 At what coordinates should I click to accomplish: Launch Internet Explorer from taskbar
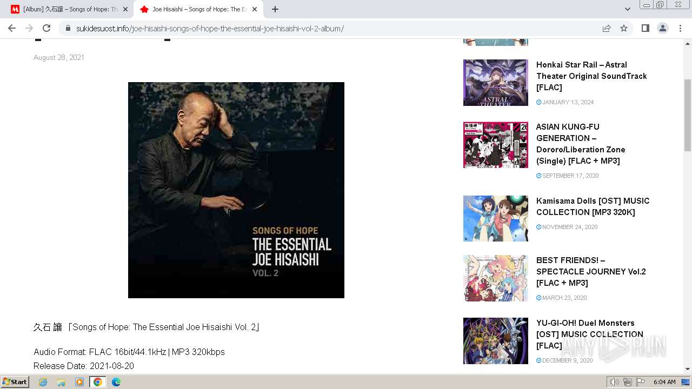(x=43, y=382)
